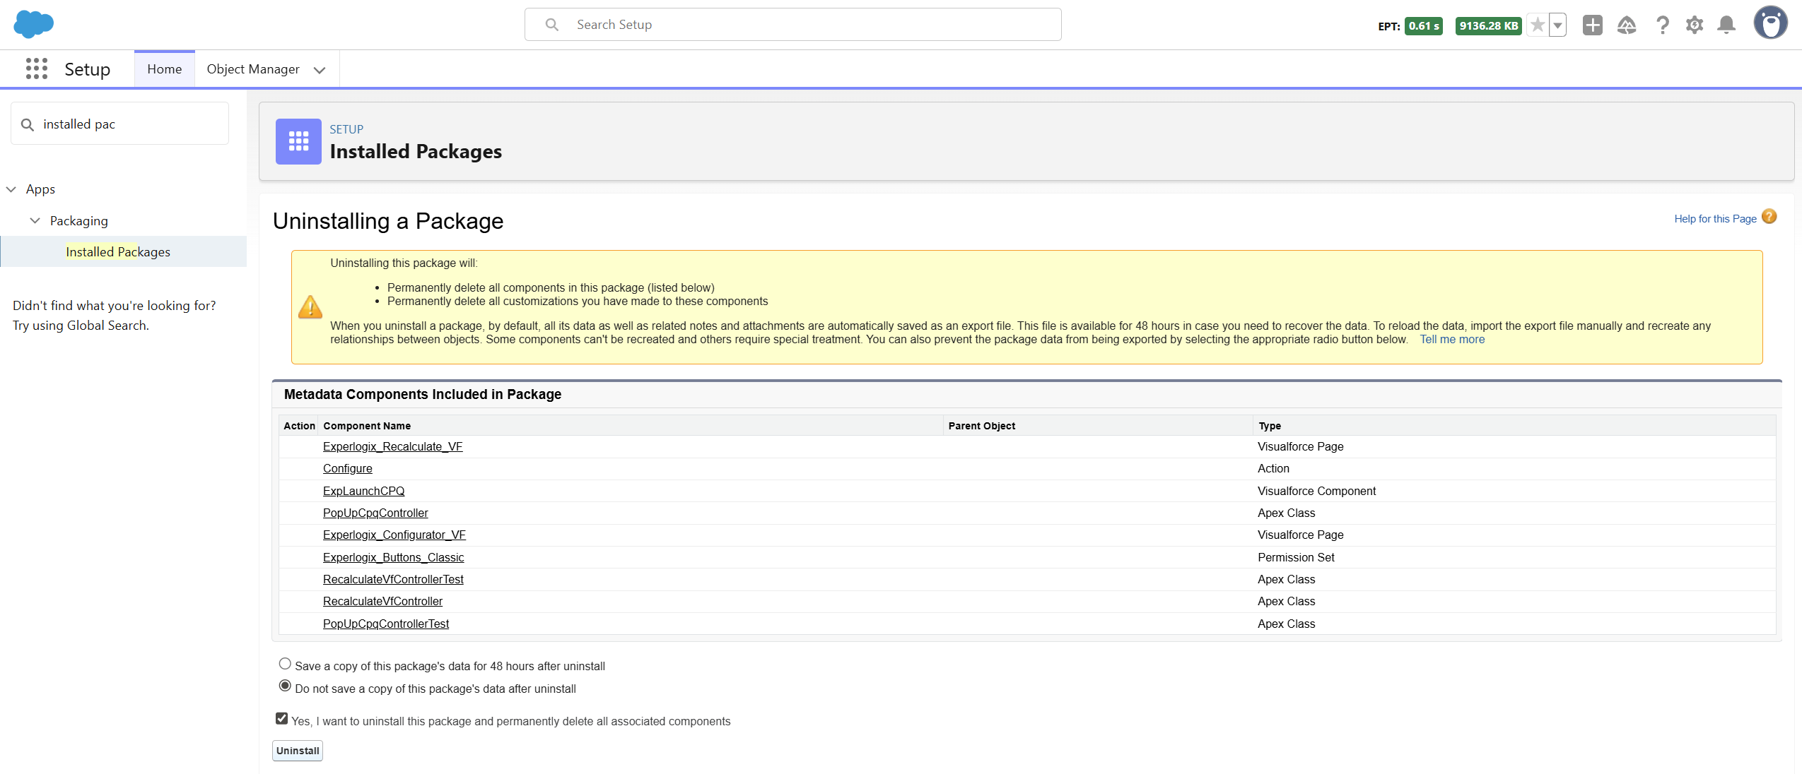Open the Experlogix_Recalculate_VF component link
Viewport: 1802px width, 774px height.
(393, 446)
